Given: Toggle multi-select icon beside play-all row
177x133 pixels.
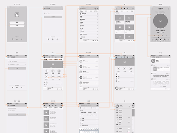Looking at the screenshot, I should point(97,14).
